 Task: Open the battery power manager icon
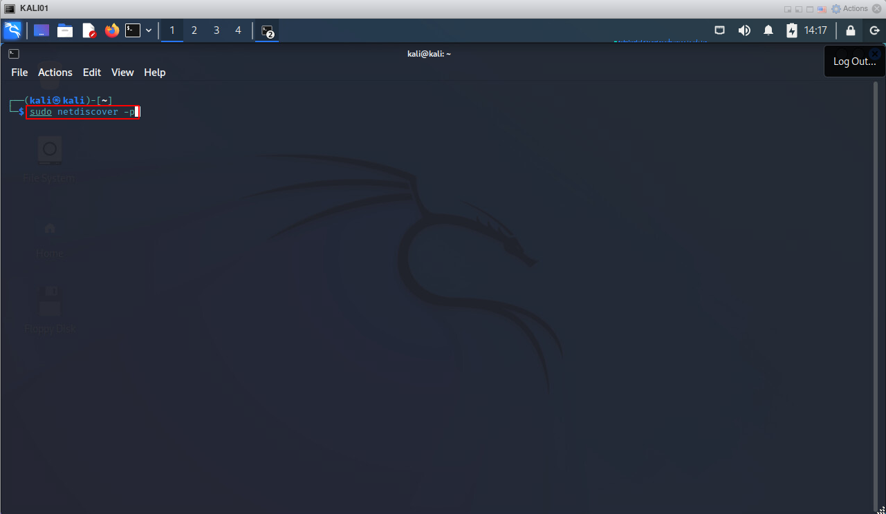pos(792,30)
